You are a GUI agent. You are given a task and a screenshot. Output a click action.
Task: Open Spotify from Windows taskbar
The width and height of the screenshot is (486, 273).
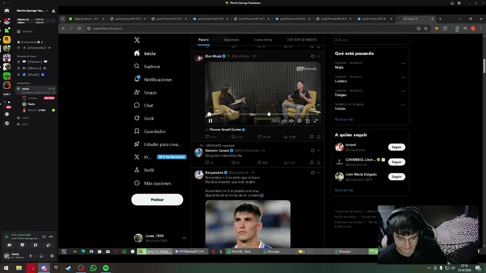(106, 268)
